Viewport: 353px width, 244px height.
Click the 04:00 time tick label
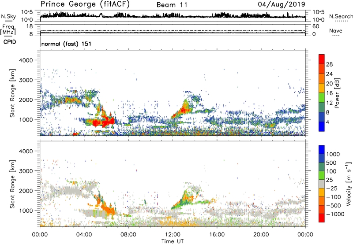click(84, 235)
